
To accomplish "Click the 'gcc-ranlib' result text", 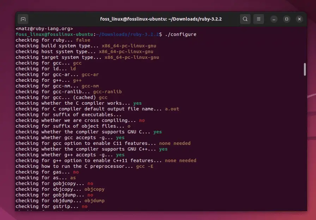I will [108, 92].
